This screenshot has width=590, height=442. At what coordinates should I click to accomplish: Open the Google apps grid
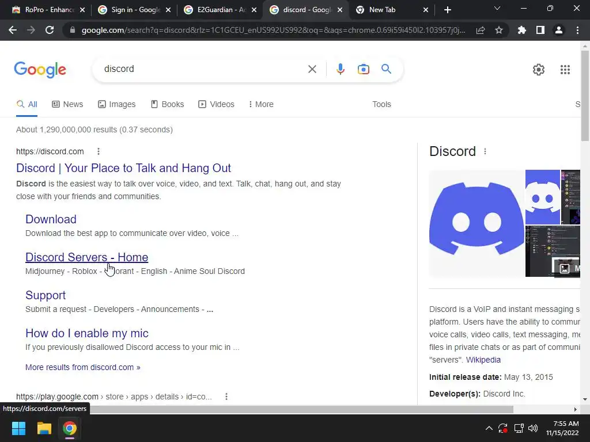565,70
